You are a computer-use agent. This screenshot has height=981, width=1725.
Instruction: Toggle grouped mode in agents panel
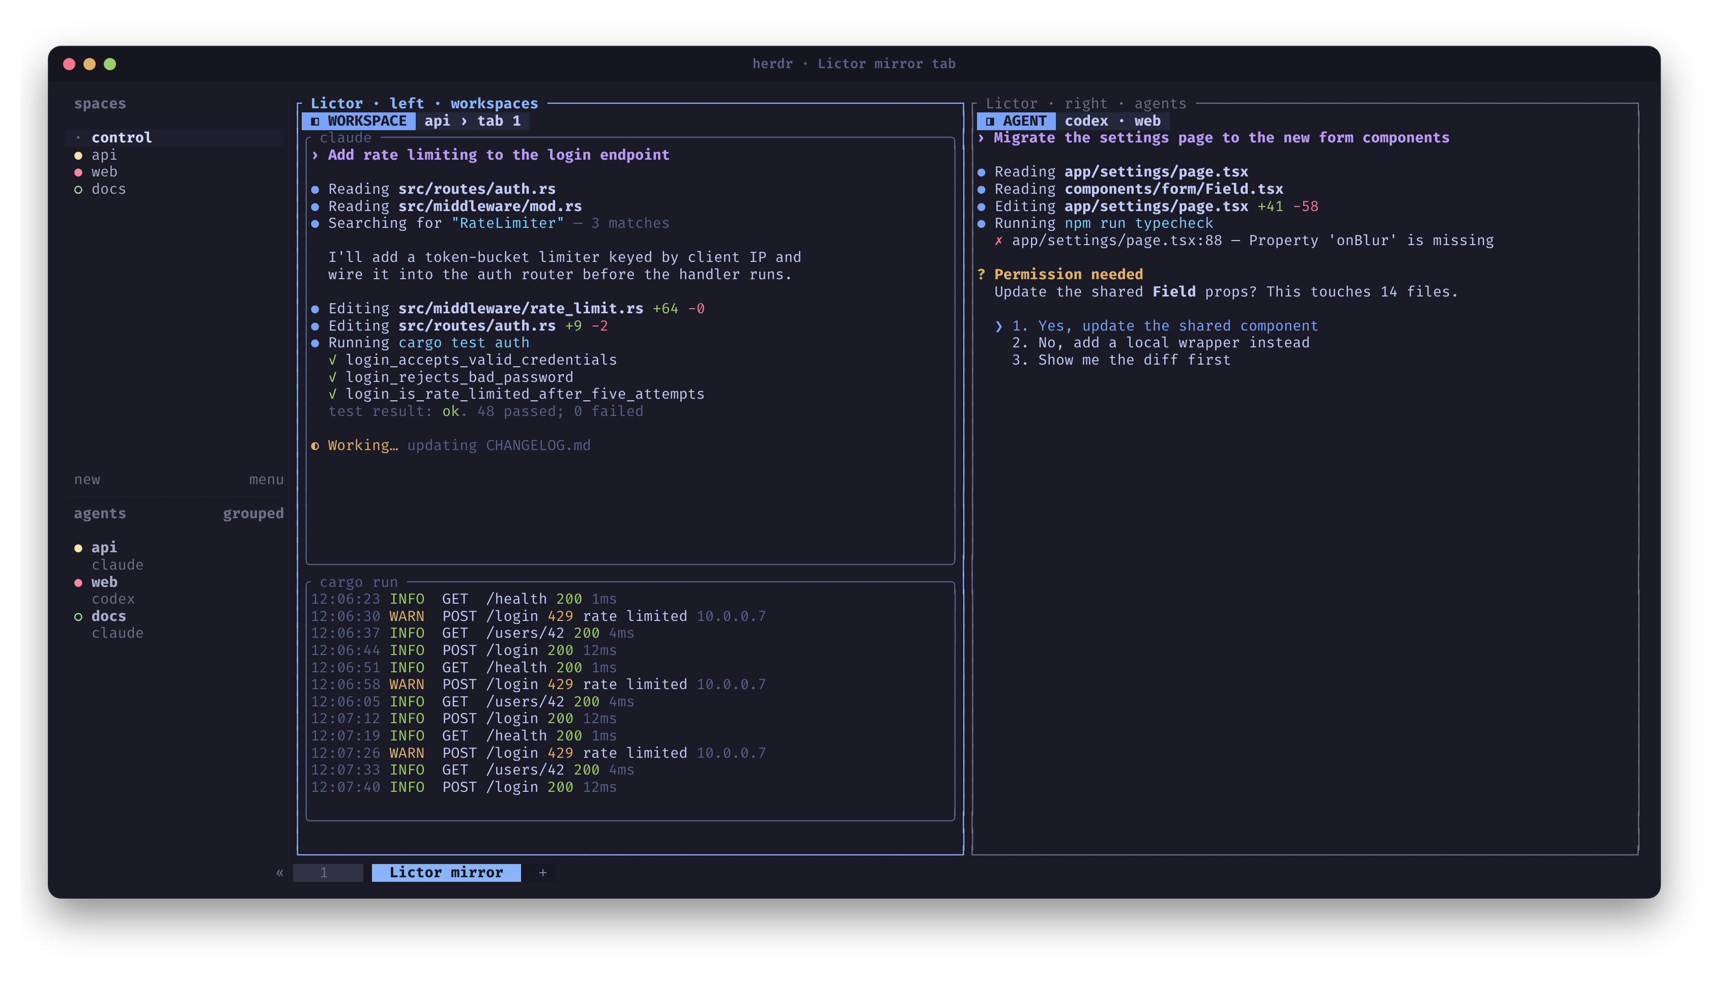253,514
